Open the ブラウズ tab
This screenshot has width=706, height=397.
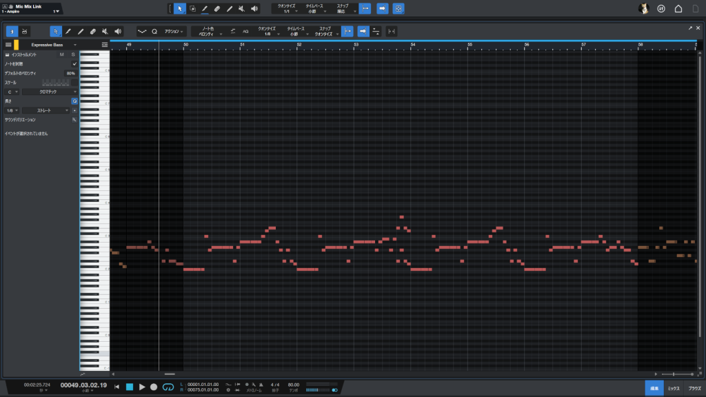[694, 389]
